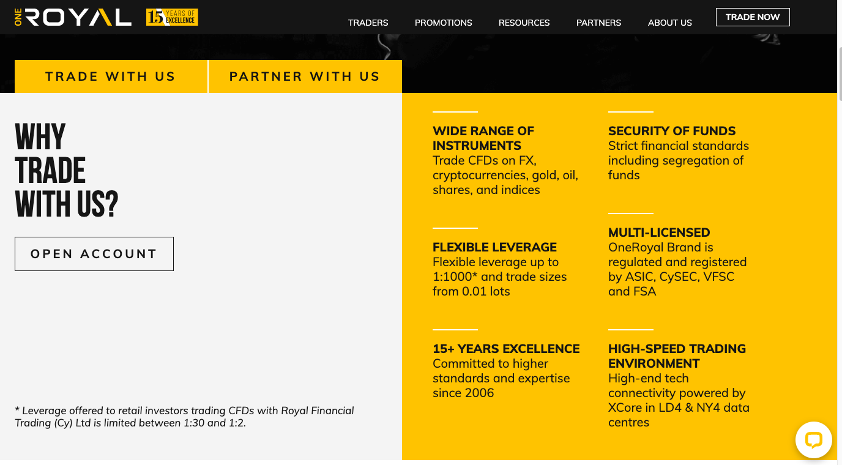Switch to the Trade With Us tab
Image resolution: width=842 pixels, height=465 pixels.
[x=111, y=76]
